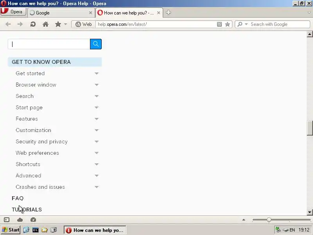
Task: Go forward to the next page
Action: pyautogui.click(x=20, y=24)
